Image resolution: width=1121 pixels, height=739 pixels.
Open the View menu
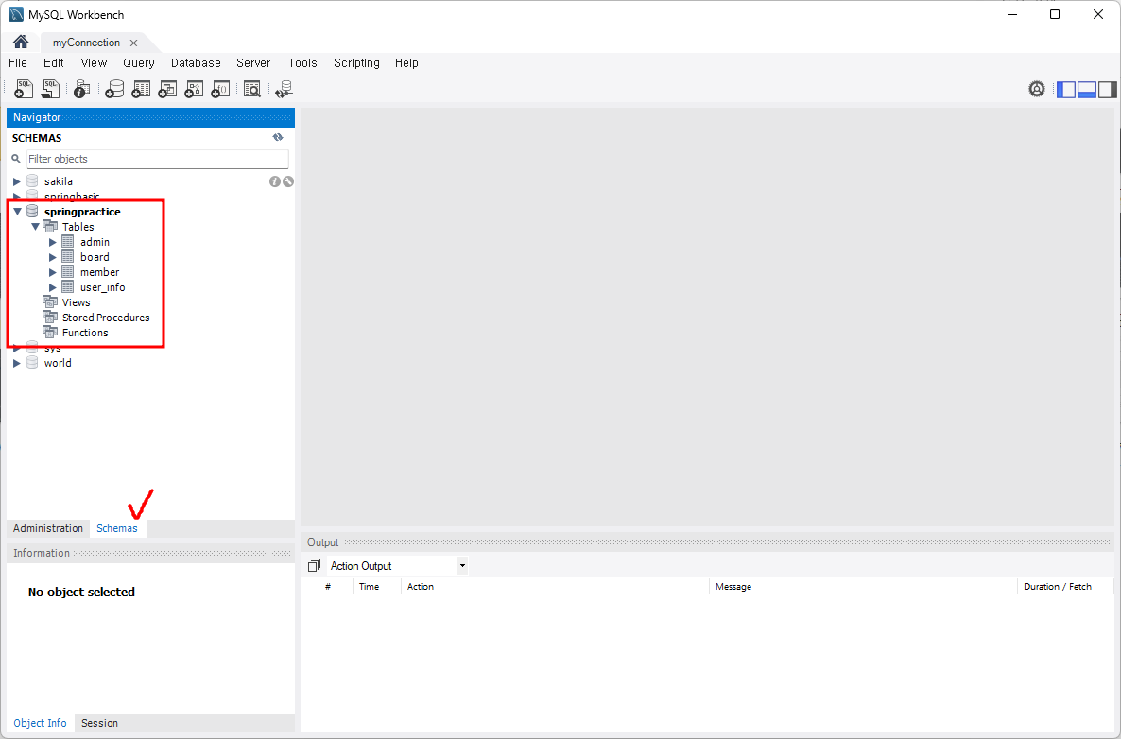coord(94,63)
